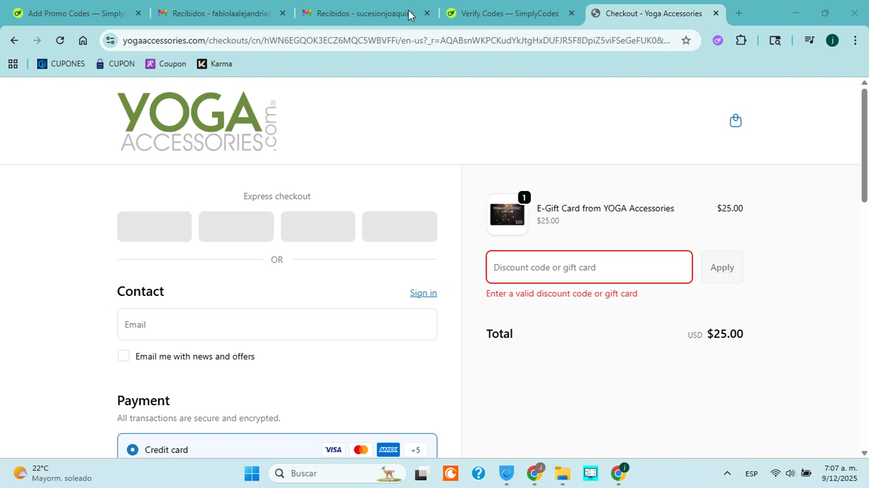This screenshot has height=488, width=869.
Task: Check 'Email me with news and offers'
Action: point(123,356)
